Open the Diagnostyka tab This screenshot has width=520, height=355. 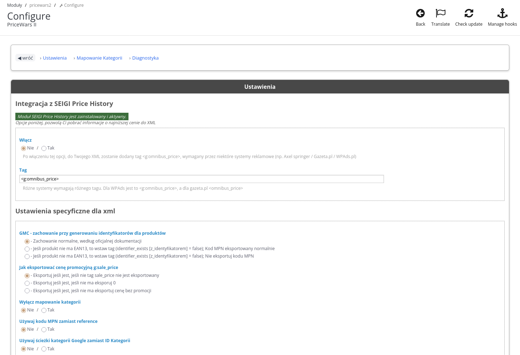tap(145, 58)
